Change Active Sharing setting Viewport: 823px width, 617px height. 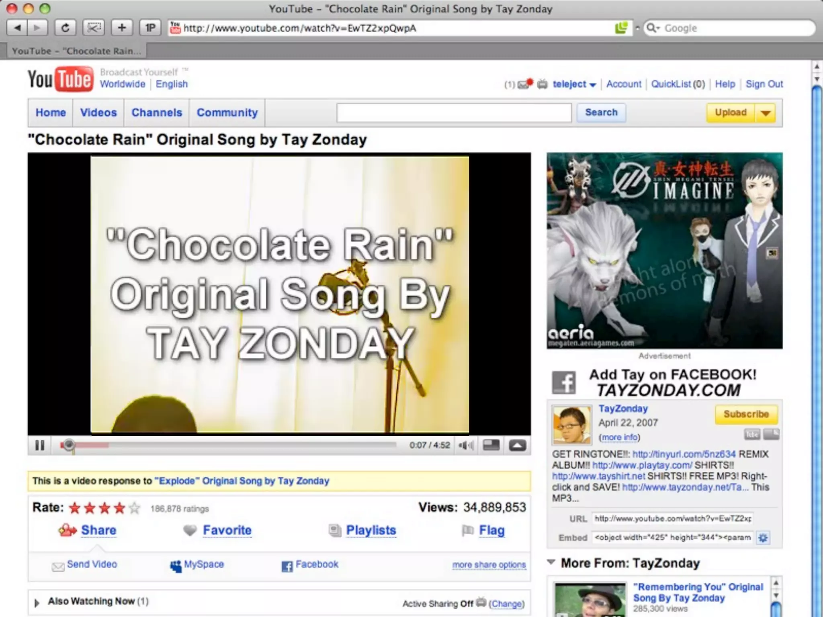tap(506, 604)
